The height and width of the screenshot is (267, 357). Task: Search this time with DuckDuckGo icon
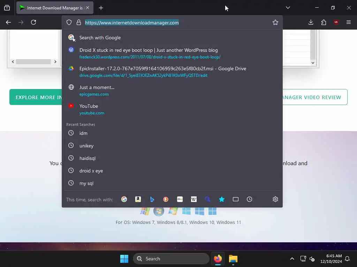(166, 199)
